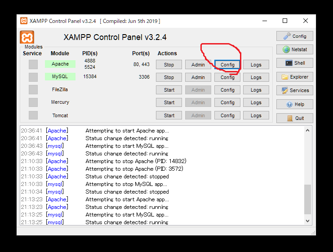333x252 pixels.
Task: Click MySQL PID 15384 value
Action: pyautogui.click(x=90, y=76)
